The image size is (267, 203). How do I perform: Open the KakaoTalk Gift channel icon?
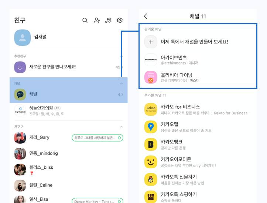(151, 179)
